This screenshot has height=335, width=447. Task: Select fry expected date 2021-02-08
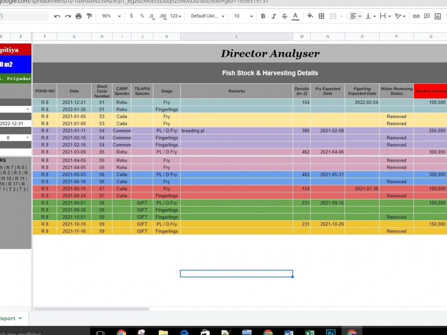pyautogui.click(x=328, y=131)
